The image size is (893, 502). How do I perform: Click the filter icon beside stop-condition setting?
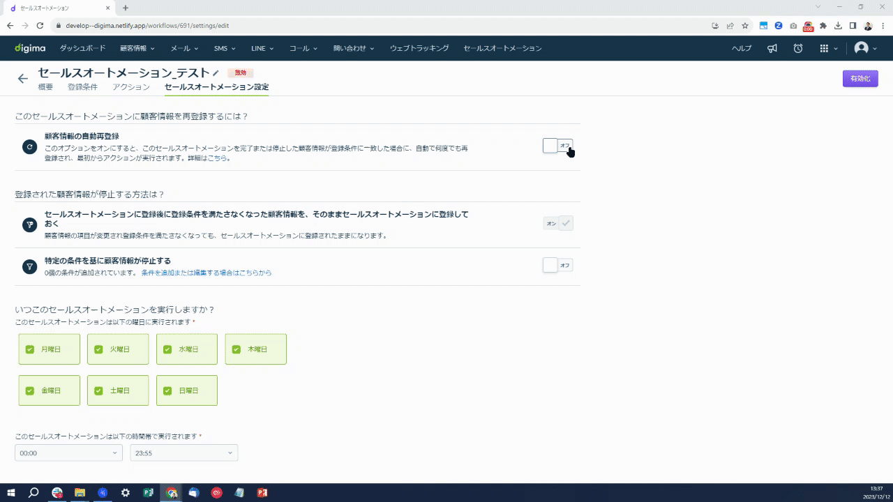(29, 266)
